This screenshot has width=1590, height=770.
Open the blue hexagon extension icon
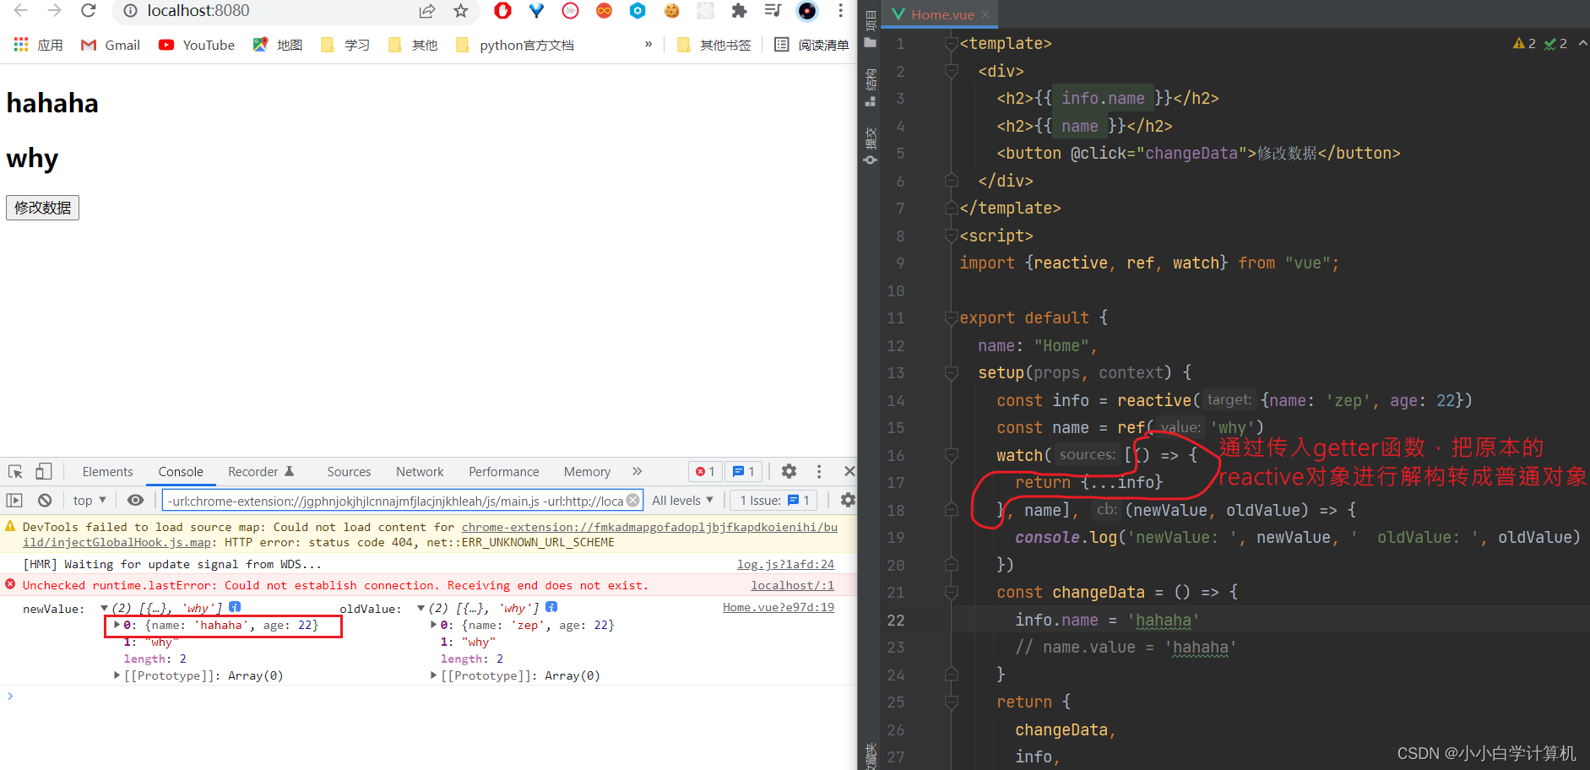pyautogui.click(x=638, y=11)
